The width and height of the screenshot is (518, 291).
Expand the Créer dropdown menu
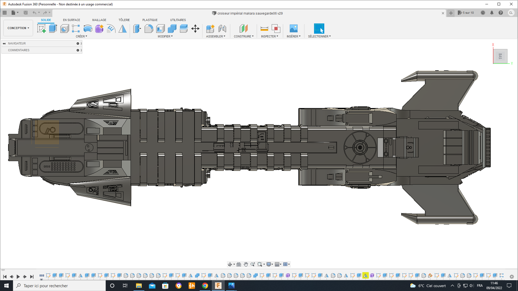[x=81, y=36]
